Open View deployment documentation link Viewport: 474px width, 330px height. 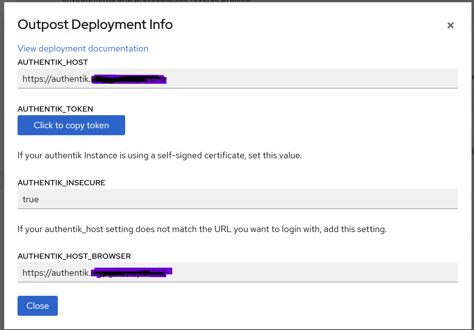pos(83,48)
